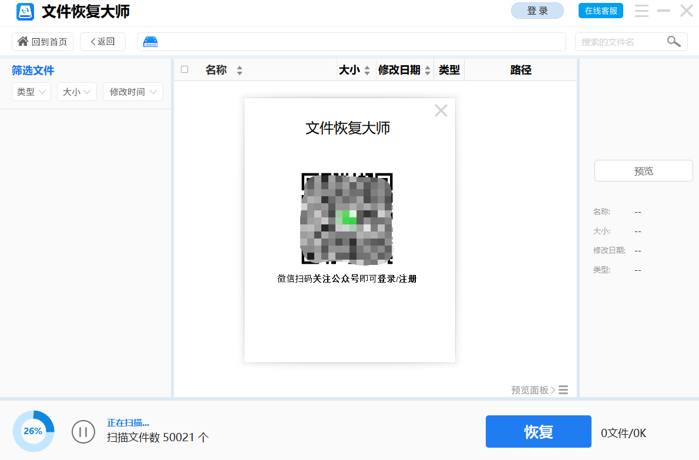Minimize the application window
Image resolution: width=699 pixels, height=460 pixels.
click(664, 11)
